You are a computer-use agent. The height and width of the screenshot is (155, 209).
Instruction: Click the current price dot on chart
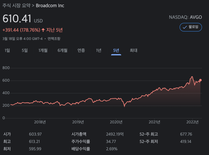pyautogui.click(x=200, y=80)
